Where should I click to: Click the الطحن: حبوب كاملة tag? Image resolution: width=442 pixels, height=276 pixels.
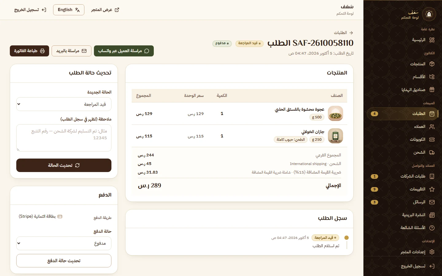(x=290, y=140)
